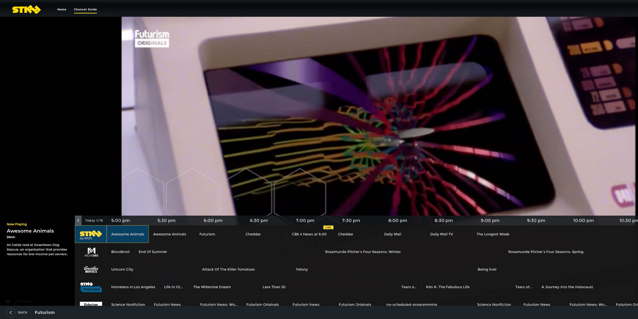Click the BACK label in bottom bar

tap(23, 313)
